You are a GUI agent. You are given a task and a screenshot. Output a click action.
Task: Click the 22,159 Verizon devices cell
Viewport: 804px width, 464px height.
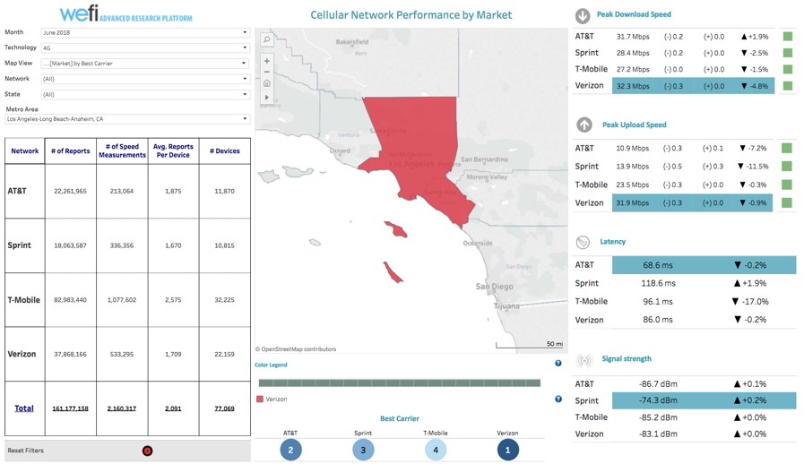(x=225, y=355)
